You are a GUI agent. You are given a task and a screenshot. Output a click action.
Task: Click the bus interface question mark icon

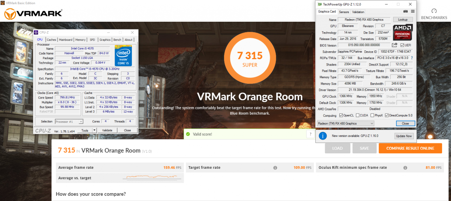[412, 58]
